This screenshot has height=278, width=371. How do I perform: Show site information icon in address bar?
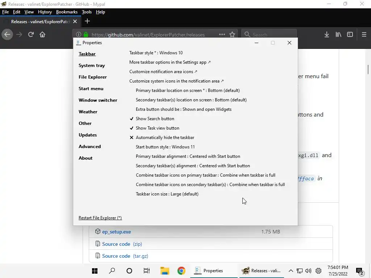79,34
